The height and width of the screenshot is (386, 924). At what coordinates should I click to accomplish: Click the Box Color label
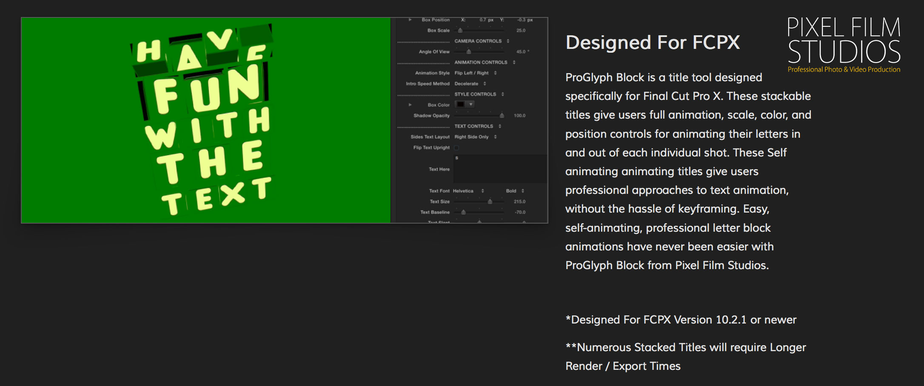[x=439, y=105]
